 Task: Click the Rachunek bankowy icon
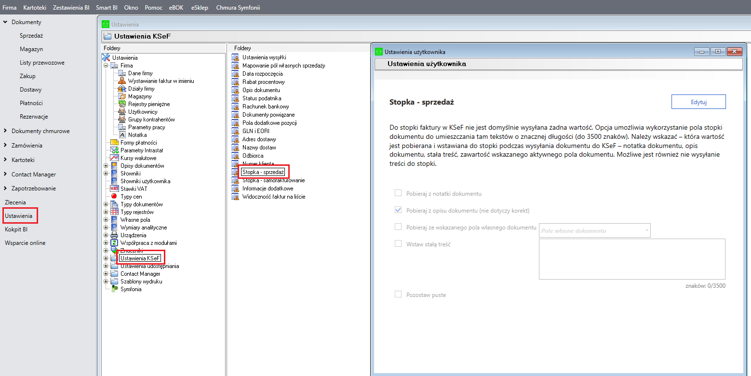tap(235, 107)
